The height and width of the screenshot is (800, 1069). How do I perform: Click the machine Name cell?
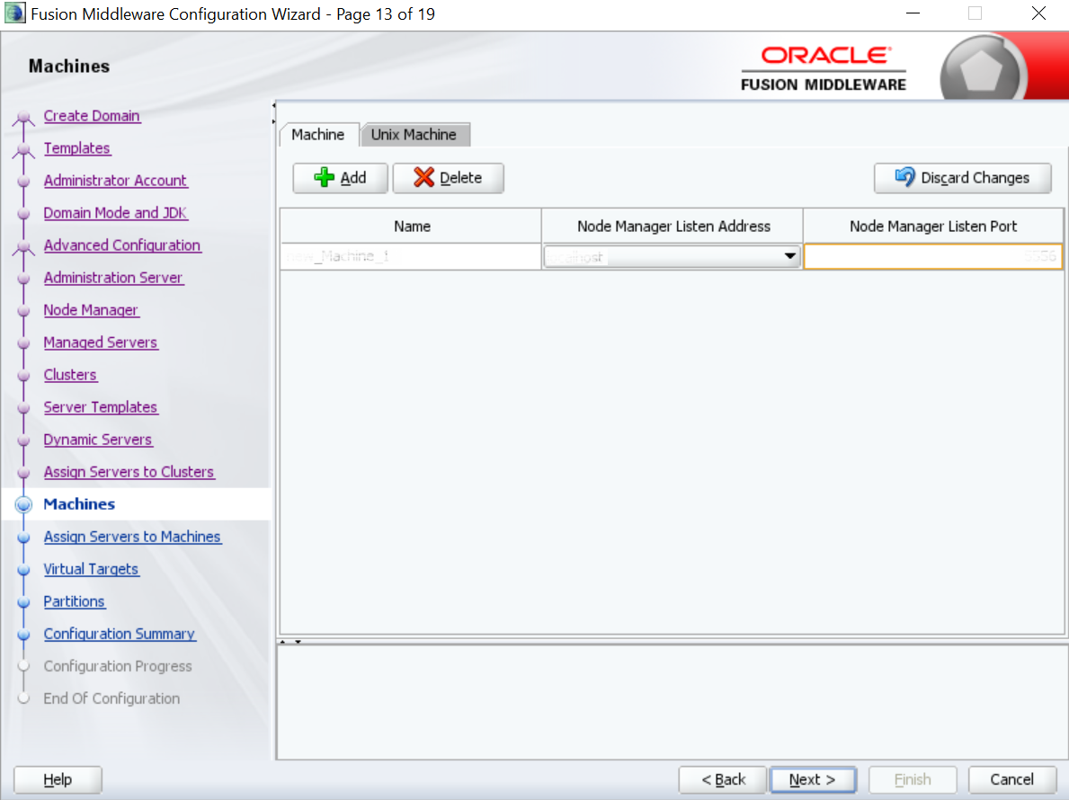[411, 256]
